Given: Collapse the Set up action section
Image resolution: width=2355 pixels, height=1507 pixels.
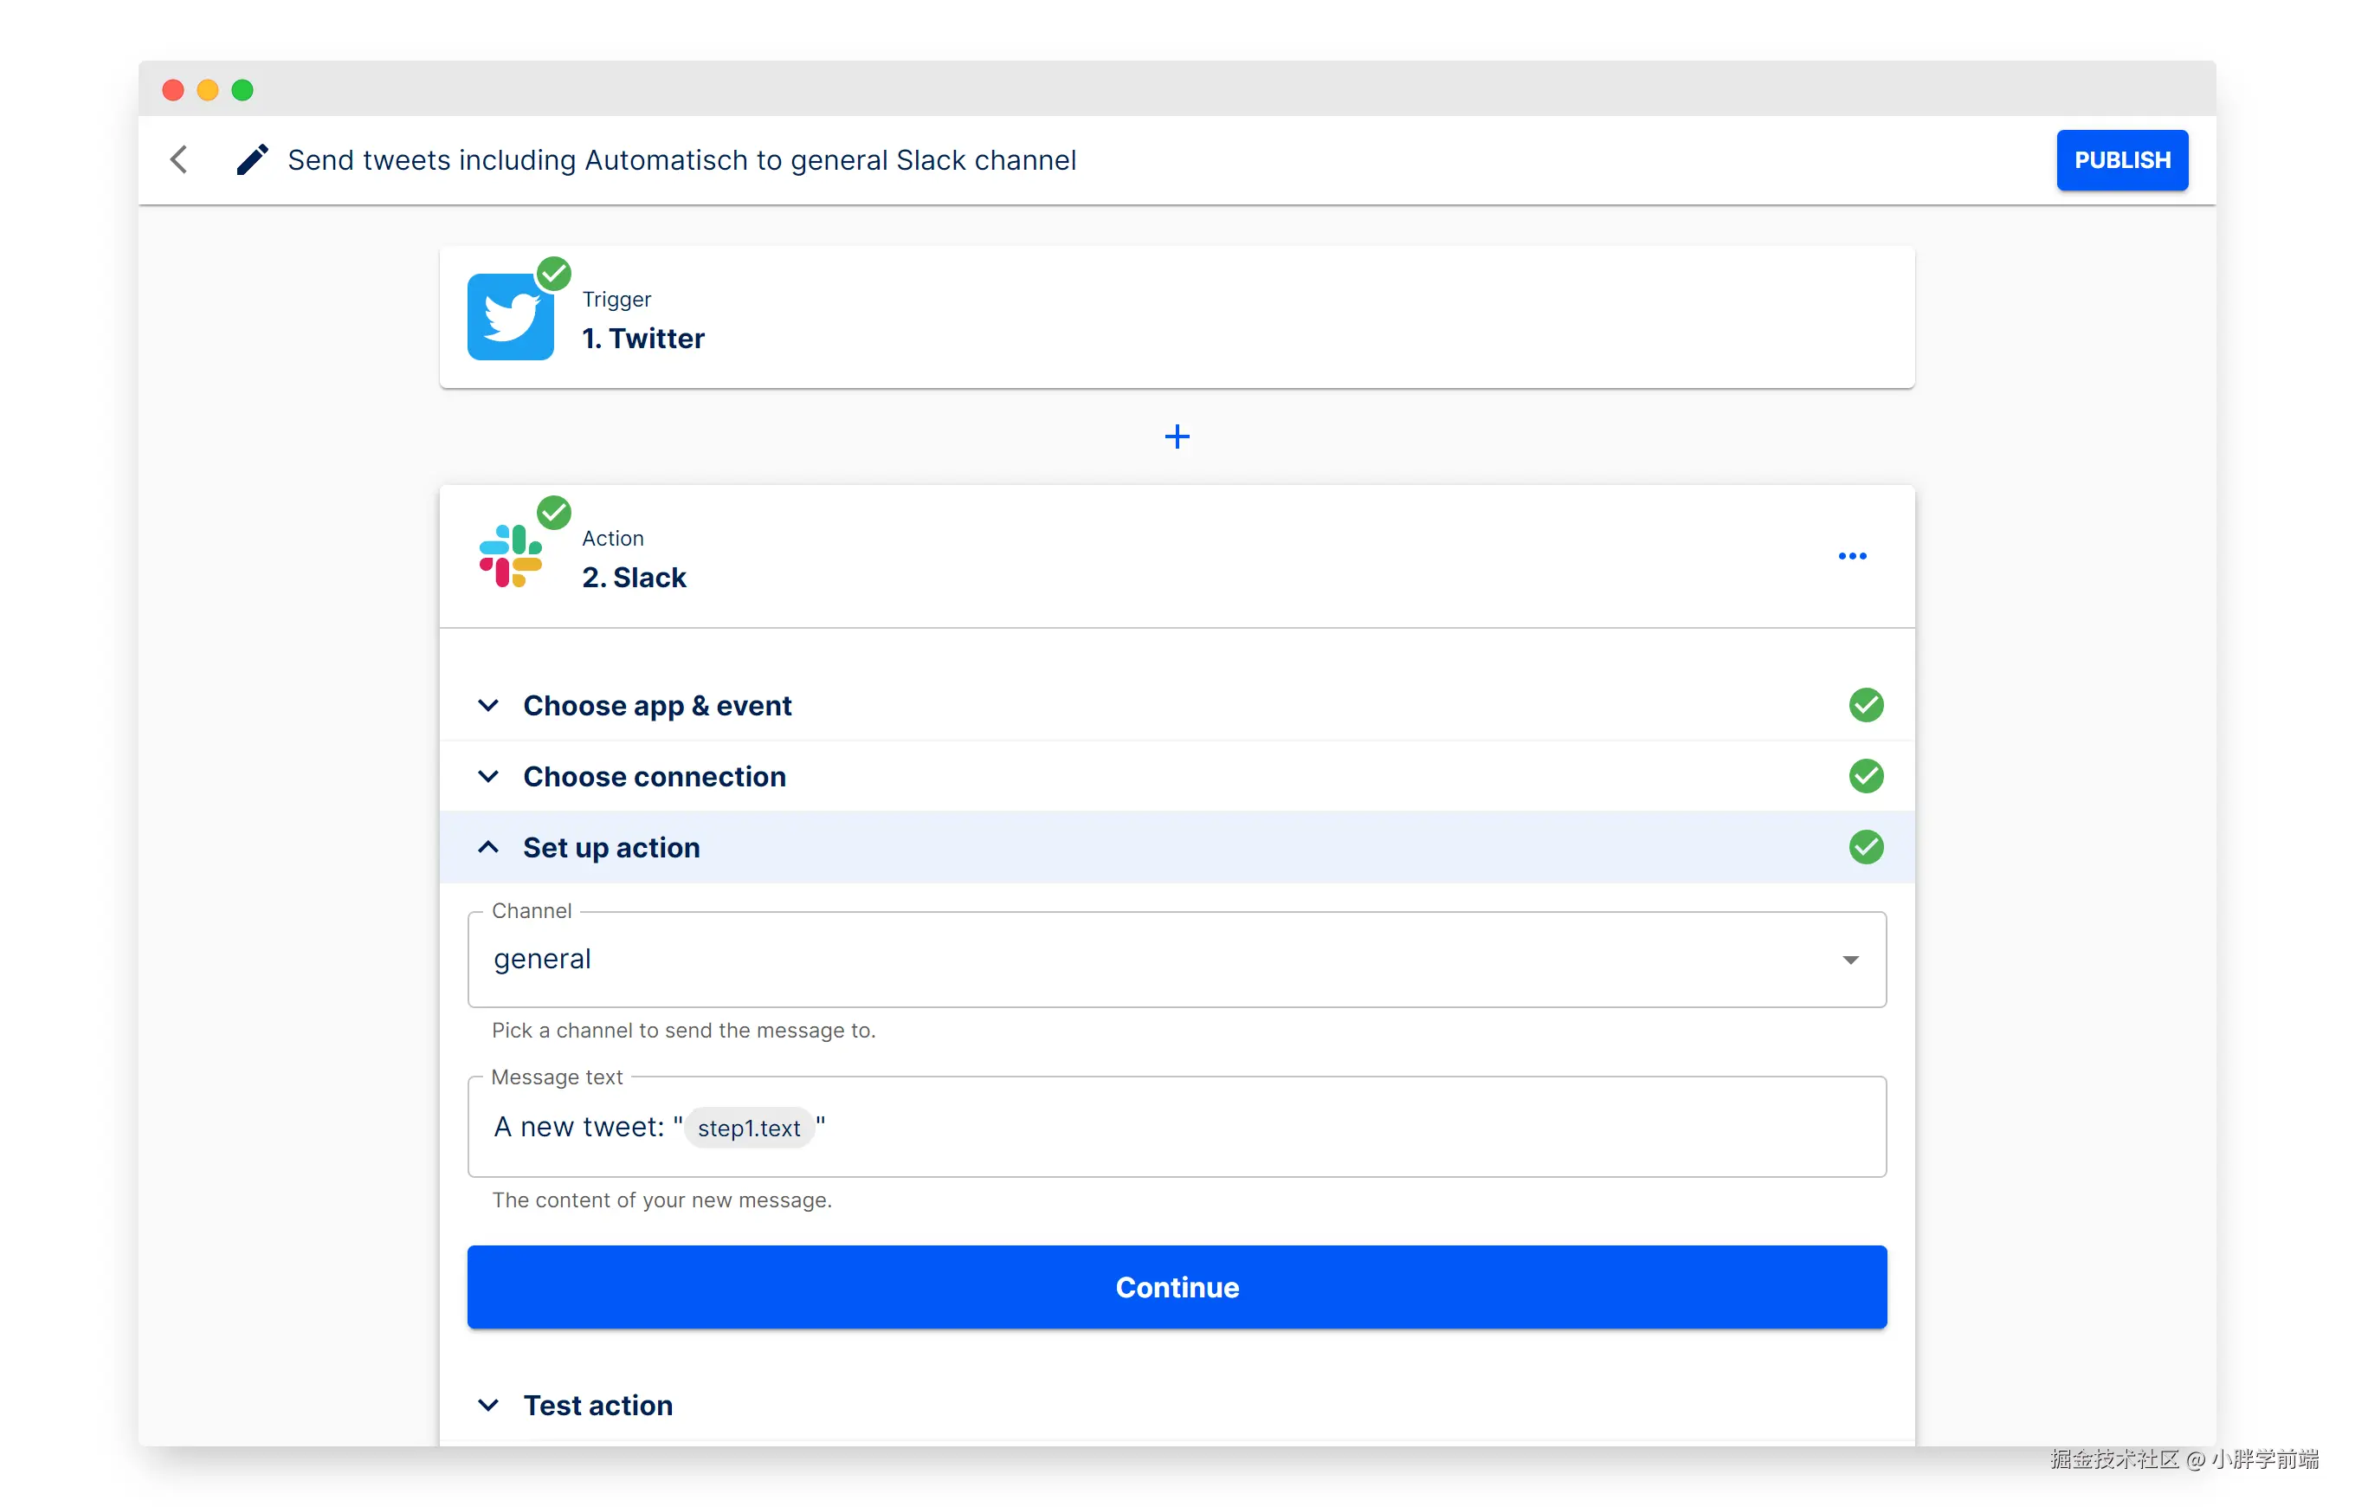Looking at the screenshot, I should 488,847.
